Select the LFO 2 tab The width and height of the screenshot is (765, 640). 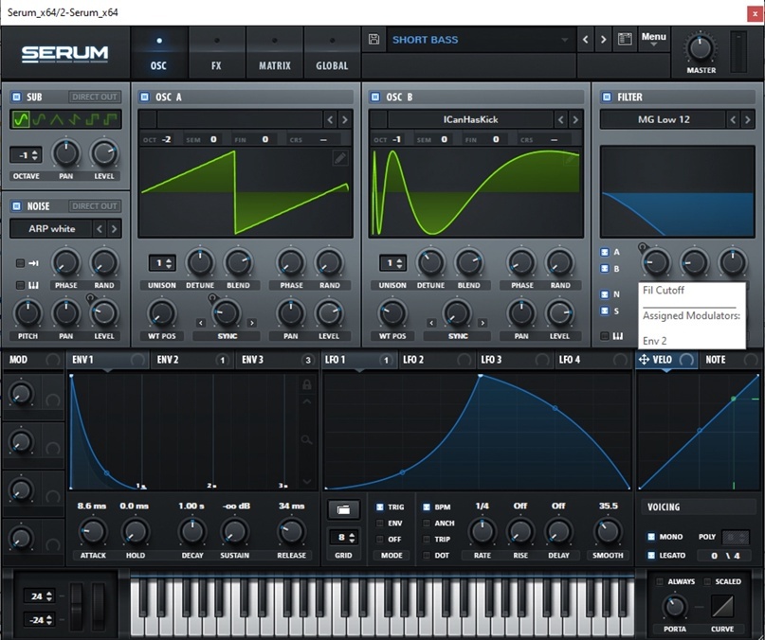click(437, 360)
